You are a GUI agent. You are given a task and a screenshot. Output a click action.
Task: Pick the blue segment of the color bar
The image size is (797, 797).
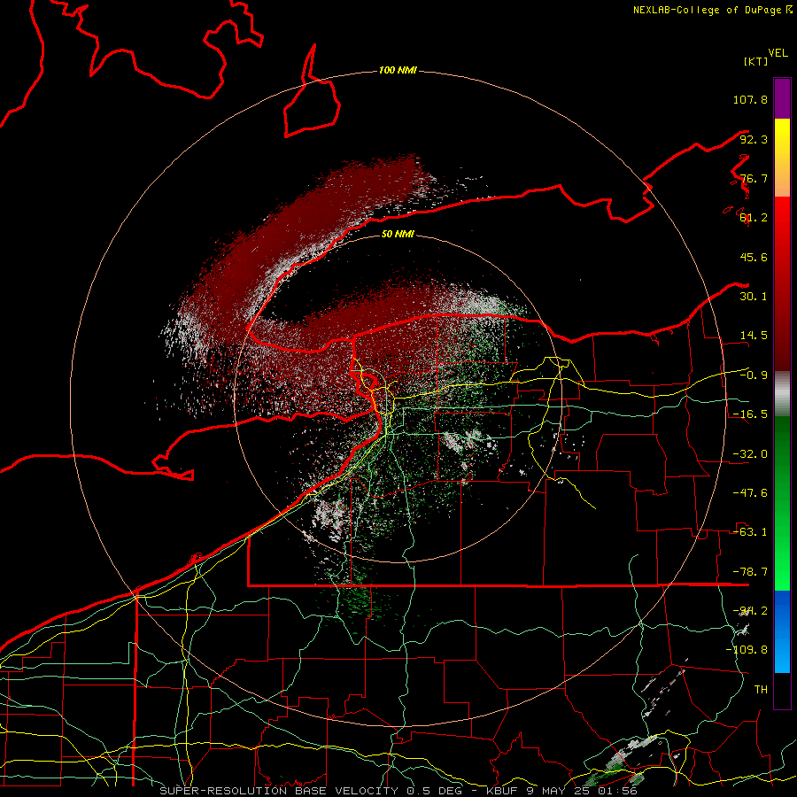tap(782, 631)
